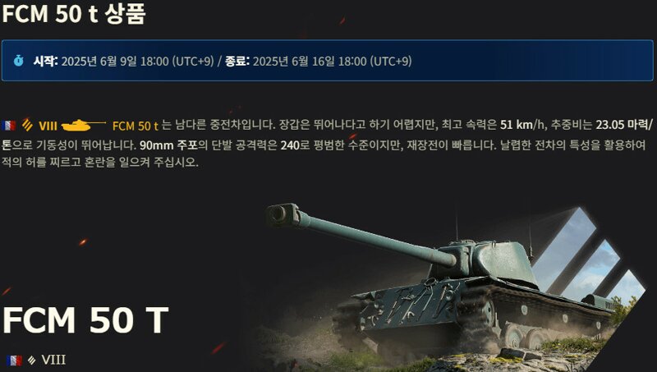
Task: Click the diagonal sky stripes graphic
Action: point(588,256)
